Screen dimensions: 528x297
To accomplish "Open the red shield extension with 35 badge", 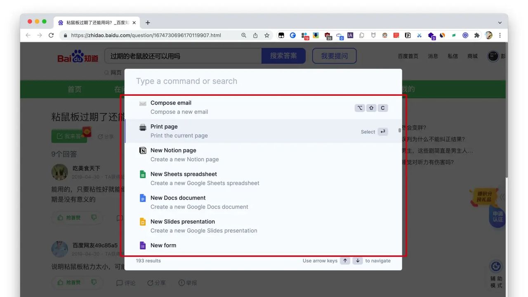I will 328,36.
